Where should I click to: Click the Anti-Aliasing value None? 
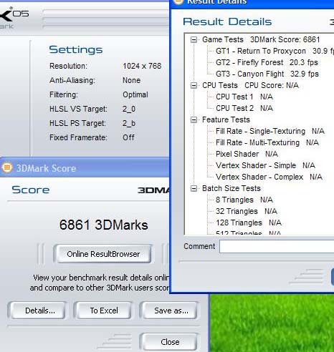131,80
